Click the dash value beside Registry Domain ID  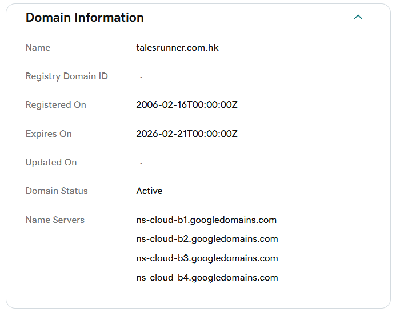tap(141, 77)
